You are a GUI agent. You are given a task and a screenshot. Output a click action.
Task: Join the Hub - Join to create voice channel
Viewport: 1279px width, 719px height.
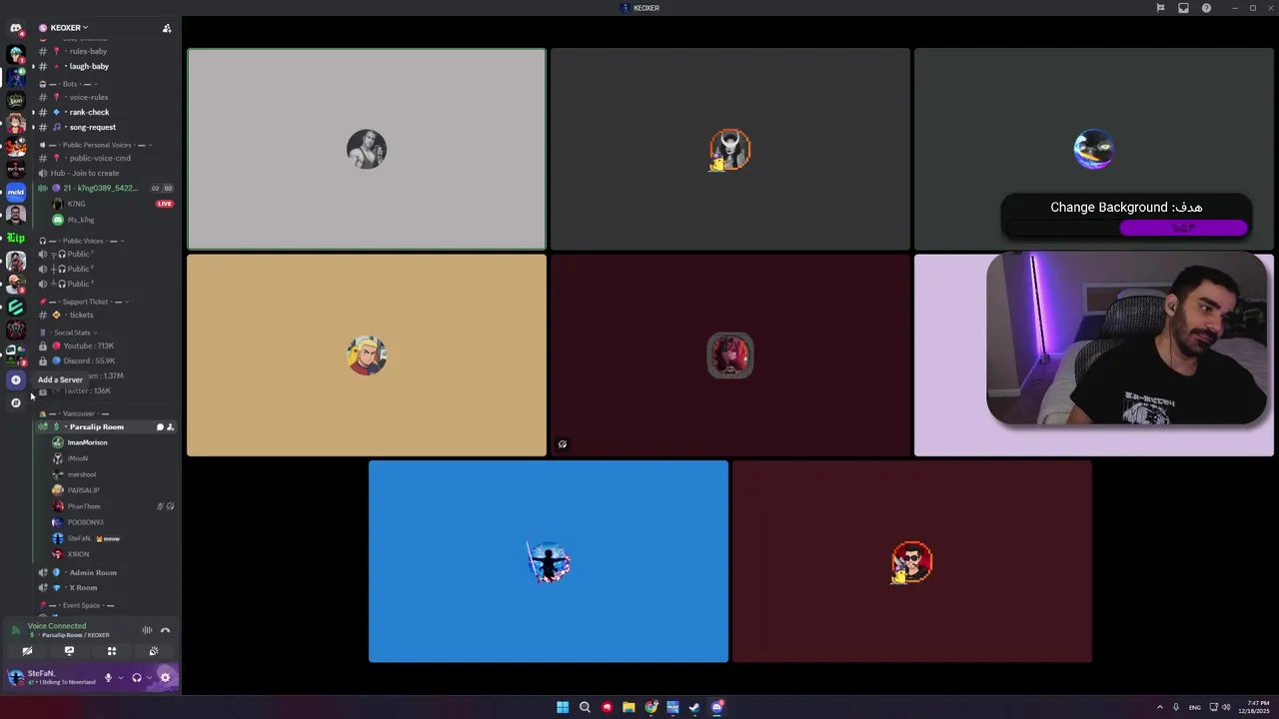pyautogui.click(x=85, y=173)
